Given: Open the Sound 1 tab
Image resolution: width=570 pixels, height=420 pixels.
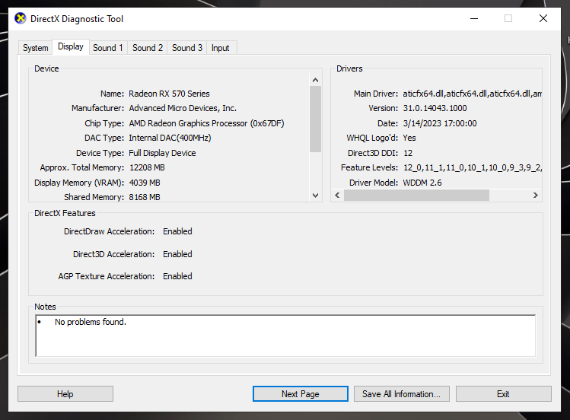Looking at the screenshot, I should [108, 48].
